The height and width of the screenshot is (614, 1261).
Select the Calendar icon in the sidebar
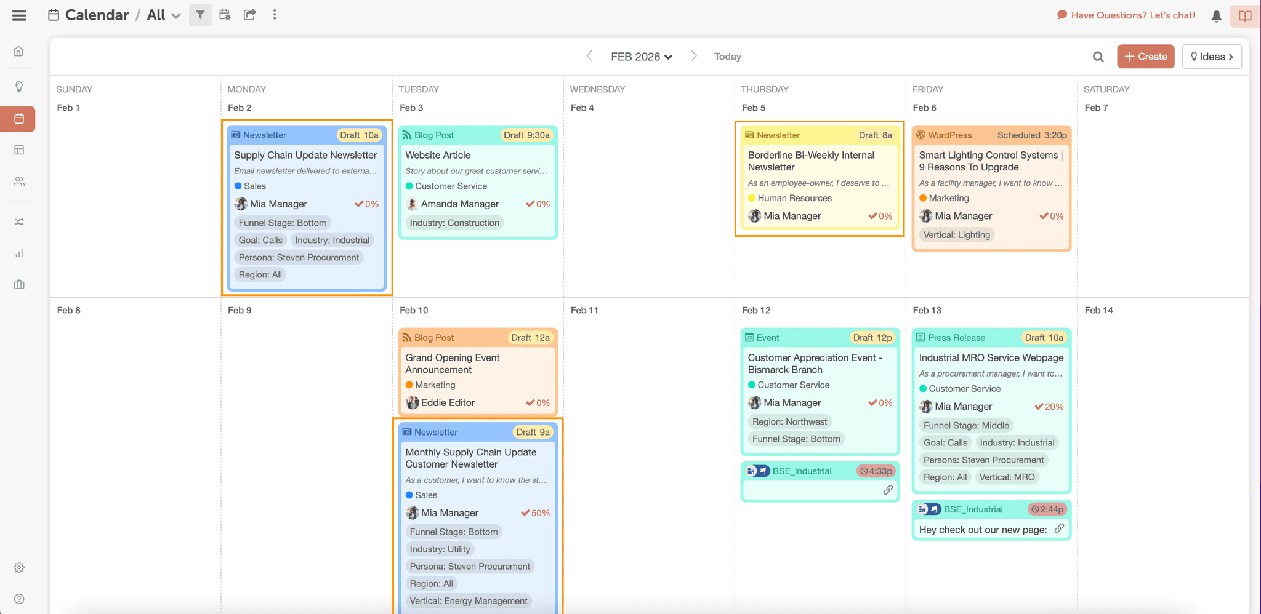18,119
